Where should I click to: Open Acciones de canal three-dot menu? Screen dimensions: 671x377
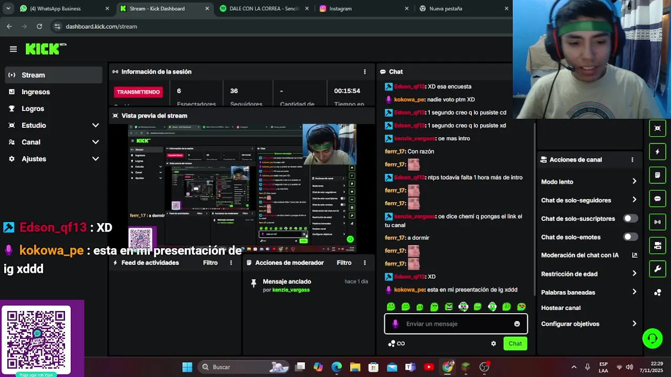(x=632, y=160)
